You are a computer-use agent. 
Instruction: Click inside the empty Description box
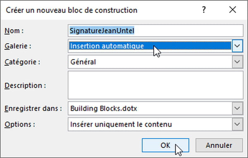pyautogui.click(x=155, y=85)
